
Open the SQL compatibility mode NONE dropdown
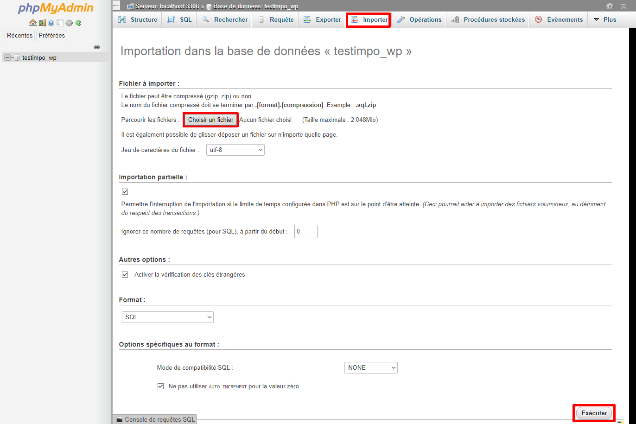pos(371,367)
